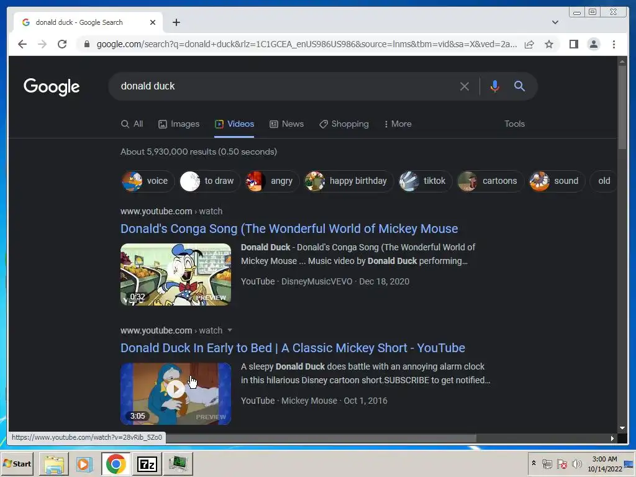Select the Videos tab
This screenshot has height=477, width=636.
click(234, 124)
